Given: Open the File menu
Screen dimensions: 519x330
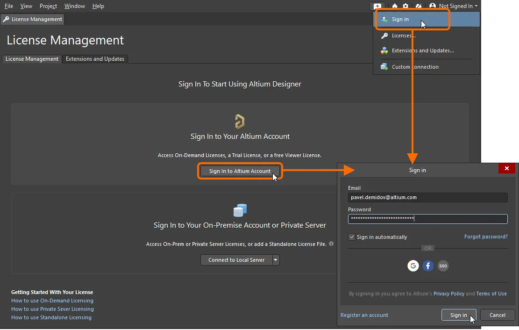Looking at the screenshot, I should coord(9,6).
